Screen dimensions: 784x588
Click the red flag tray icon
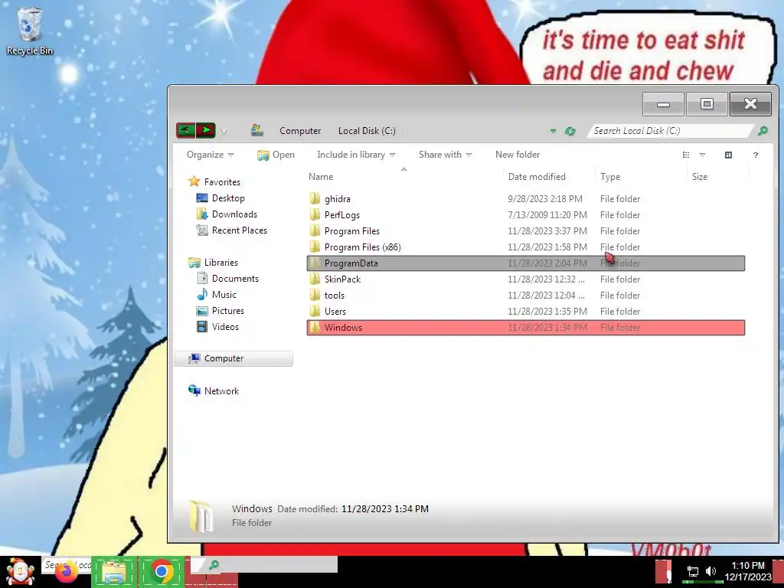pyautogui.click(x=664, y=571)
